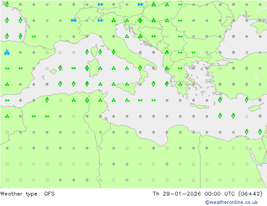Click the island of Sicily on the map

[x=128, y=87]
